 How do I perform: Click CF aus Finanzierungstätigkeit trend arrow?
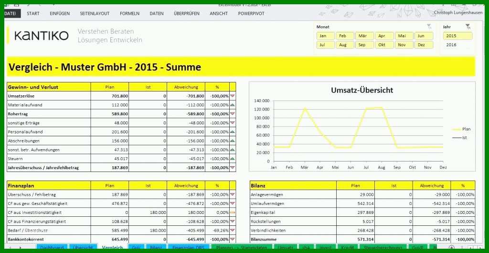click(233, 222)
